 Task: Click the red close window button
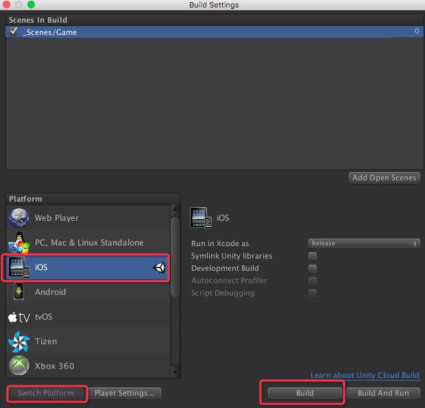[x=6, y=4]
